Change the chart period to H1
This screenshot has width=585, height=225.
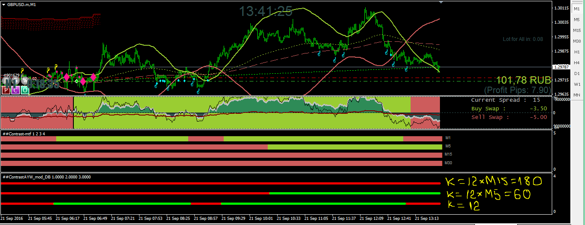pyautogui.click(x=577, y=52)
